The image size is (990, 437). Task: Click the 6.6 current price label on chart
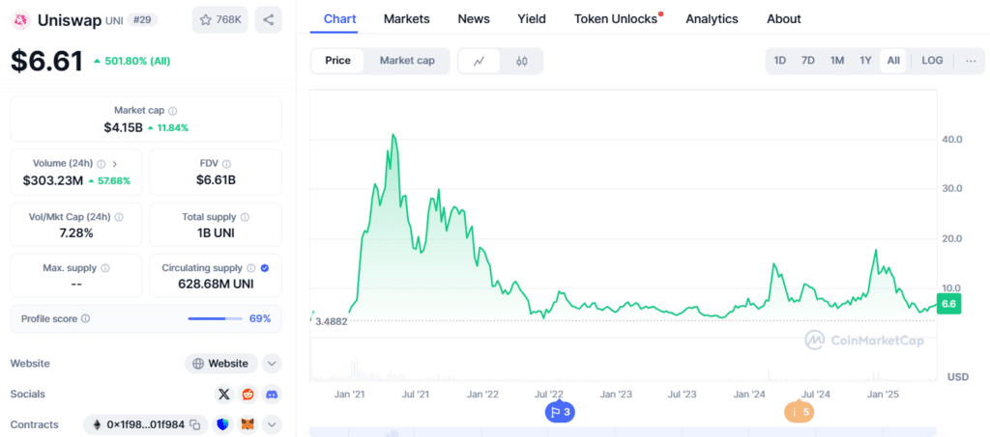click(948, 304)
